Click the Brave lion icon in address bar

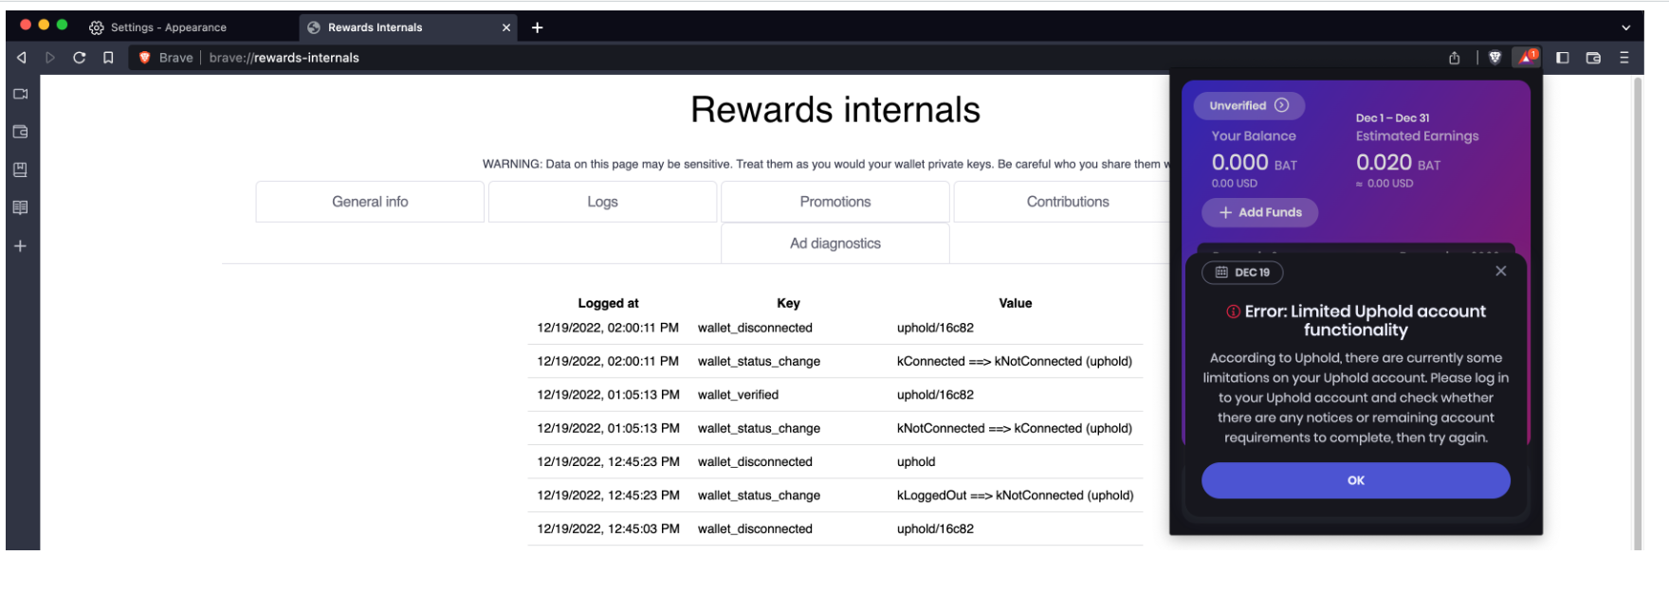click(x=145, y=58)
